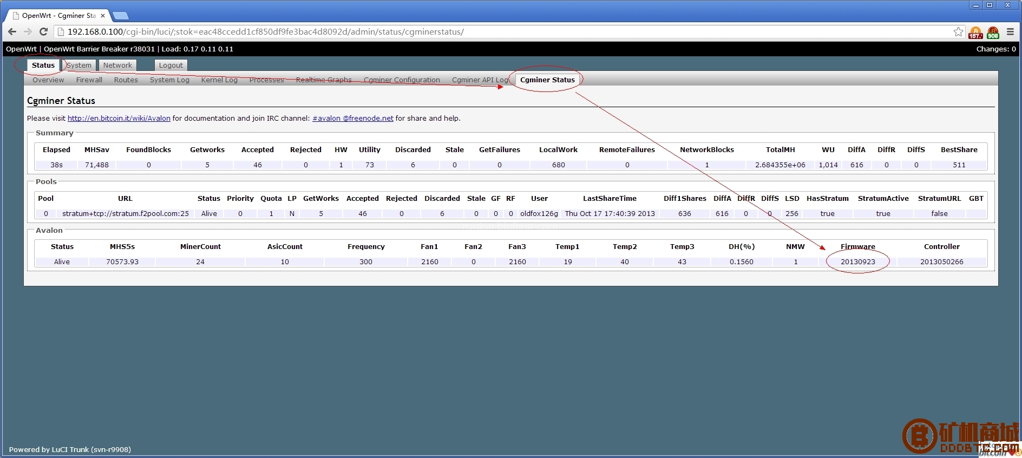Open the Kernel Log sub-tab
The image size is (1022, 458).
tap(219, 80)
